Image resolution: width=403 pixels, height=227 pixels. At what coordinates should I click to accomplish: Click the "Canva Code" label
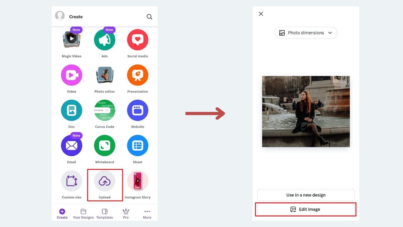[105, 127]
